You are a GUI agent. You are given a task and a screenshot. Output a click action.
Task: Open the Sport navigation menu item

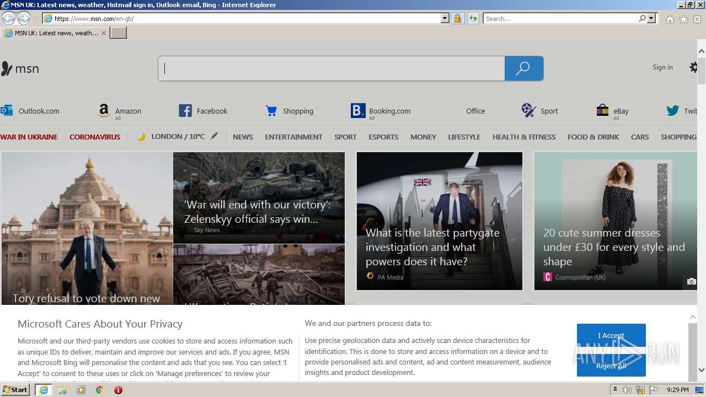click(x=345, y=137)
